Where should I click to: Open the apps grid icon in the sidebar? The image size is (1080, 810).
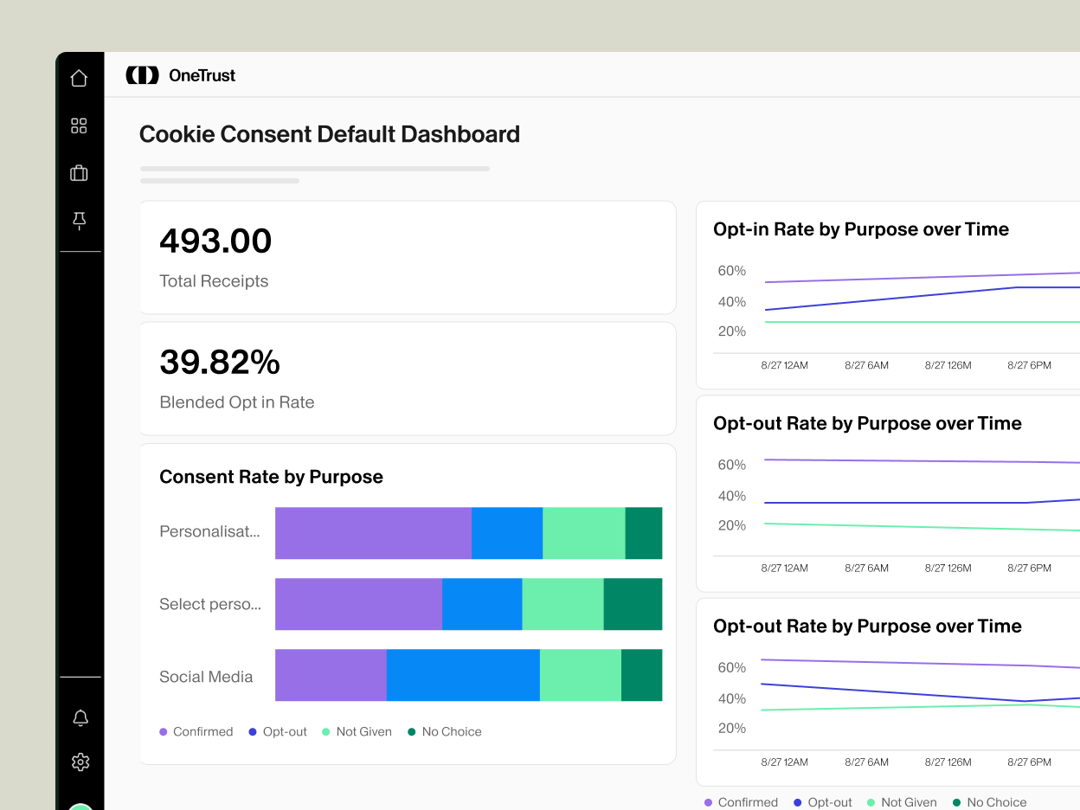(x=80, y=125)
